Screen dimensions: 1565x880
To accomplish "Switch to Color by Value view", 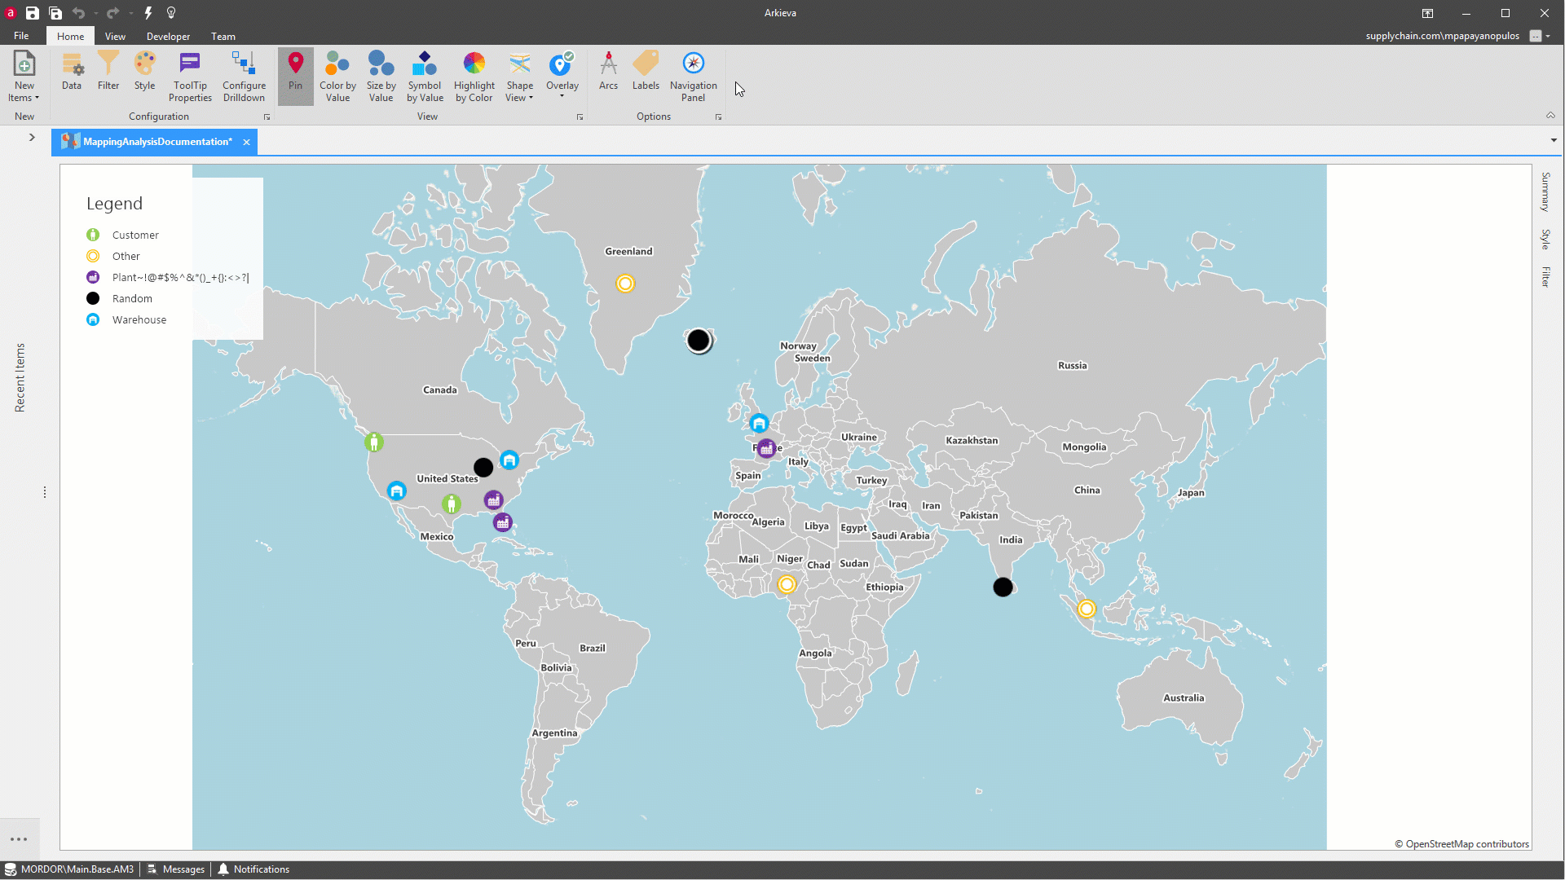I will [x=337, y=77].
